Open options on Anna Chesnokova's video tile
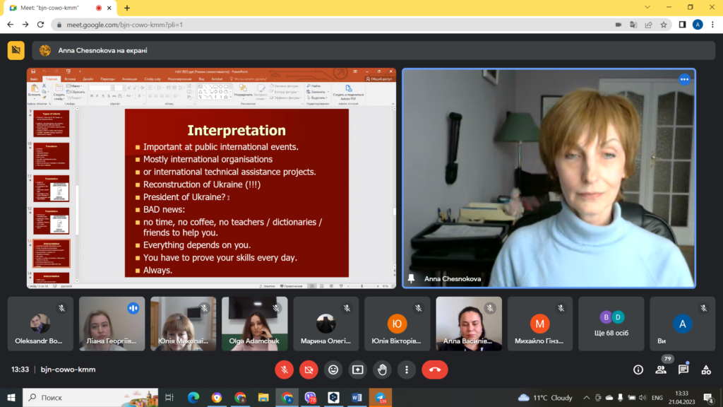The height and width of the screenshot is (407, 723). (x=683, y=79)
